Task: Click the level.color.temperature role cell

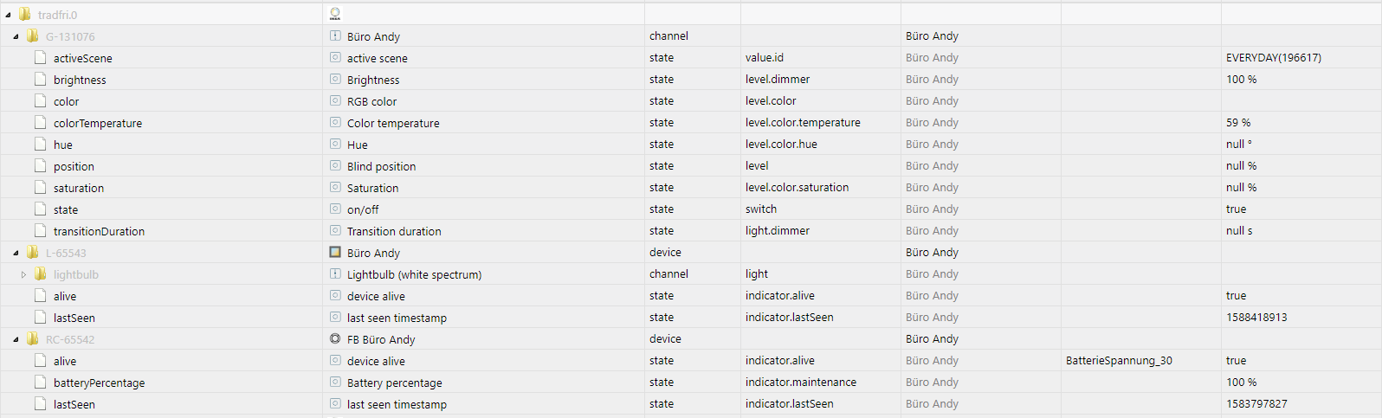Action: (803, 123)
